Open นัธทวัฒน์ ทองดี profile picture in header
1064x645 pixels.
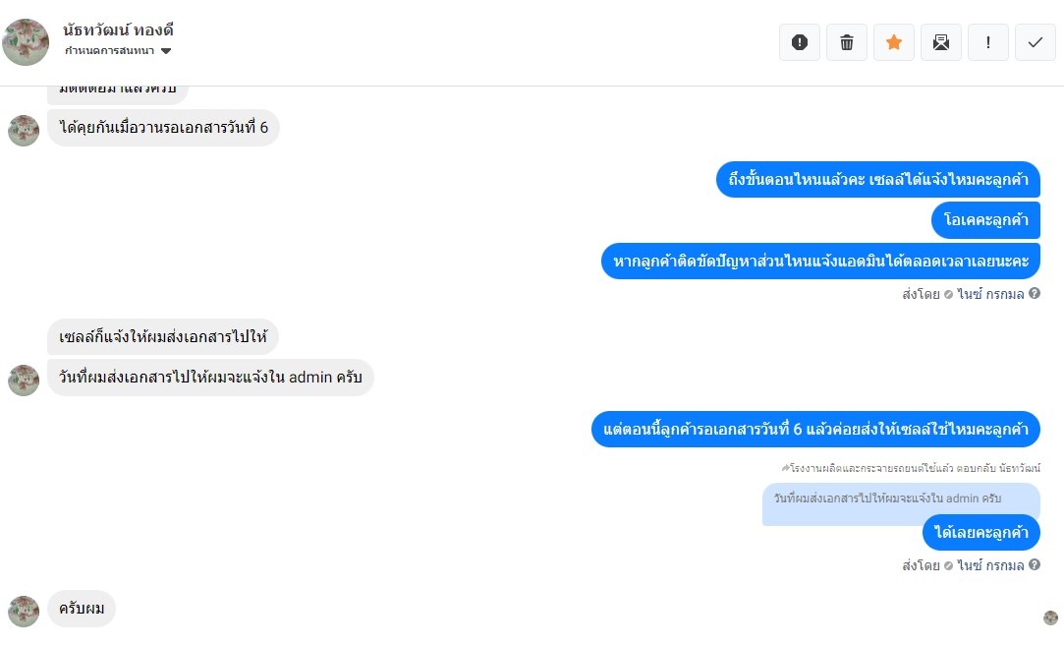(x=26, y=42)
